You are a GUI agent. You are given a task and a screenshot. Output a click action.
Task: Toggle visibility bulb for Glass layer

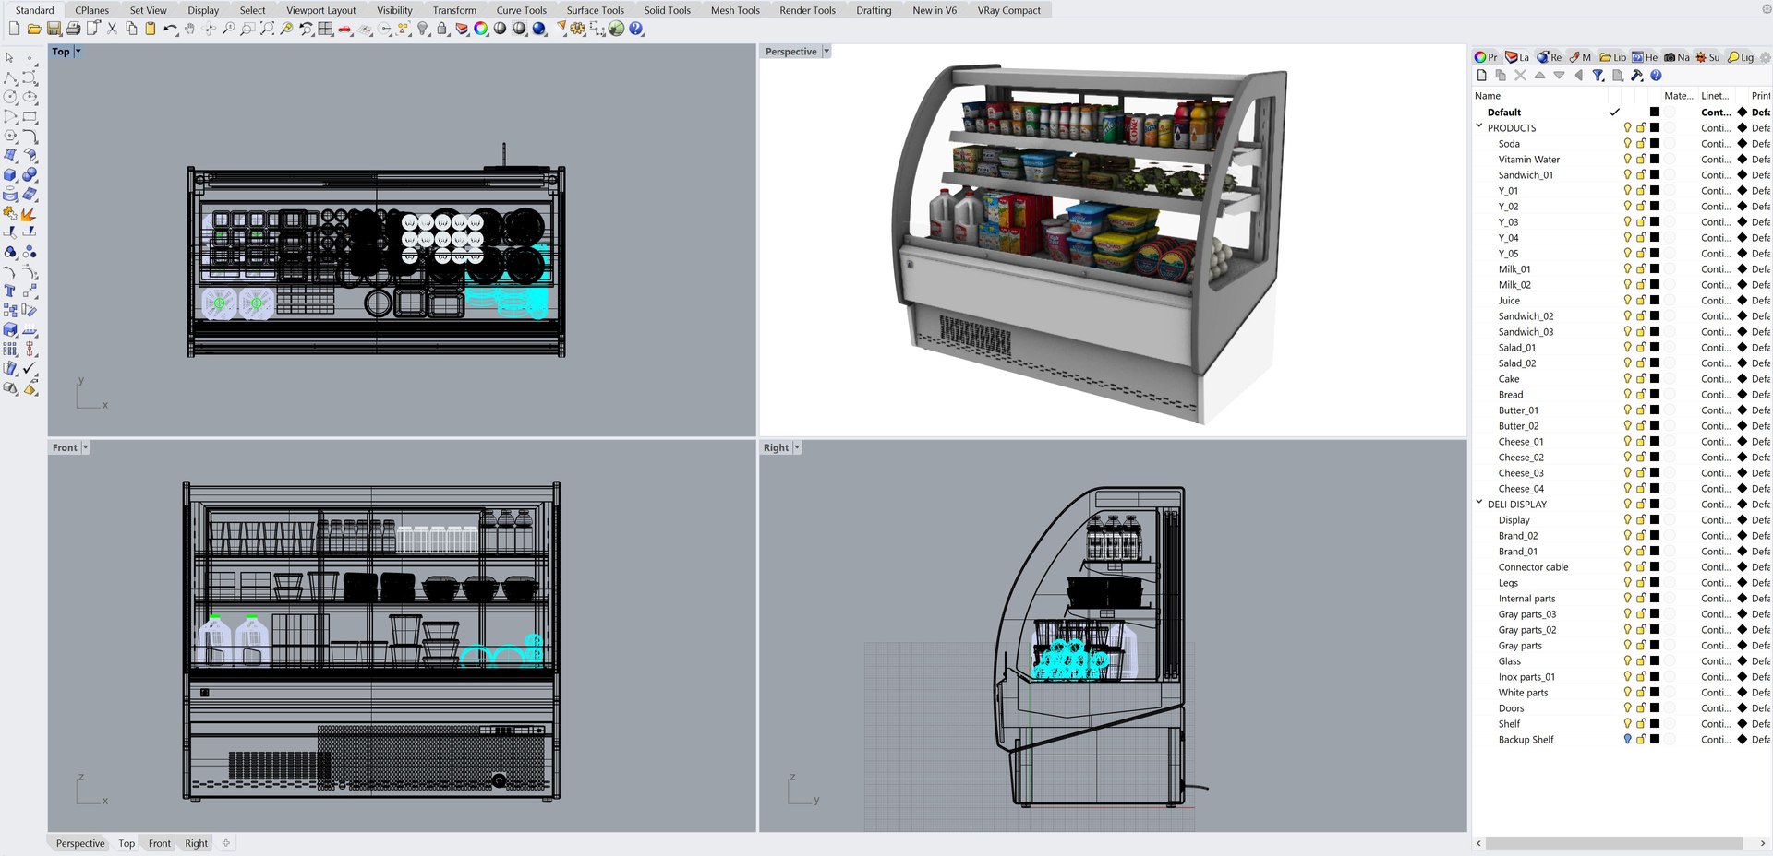click(1627, 660)
